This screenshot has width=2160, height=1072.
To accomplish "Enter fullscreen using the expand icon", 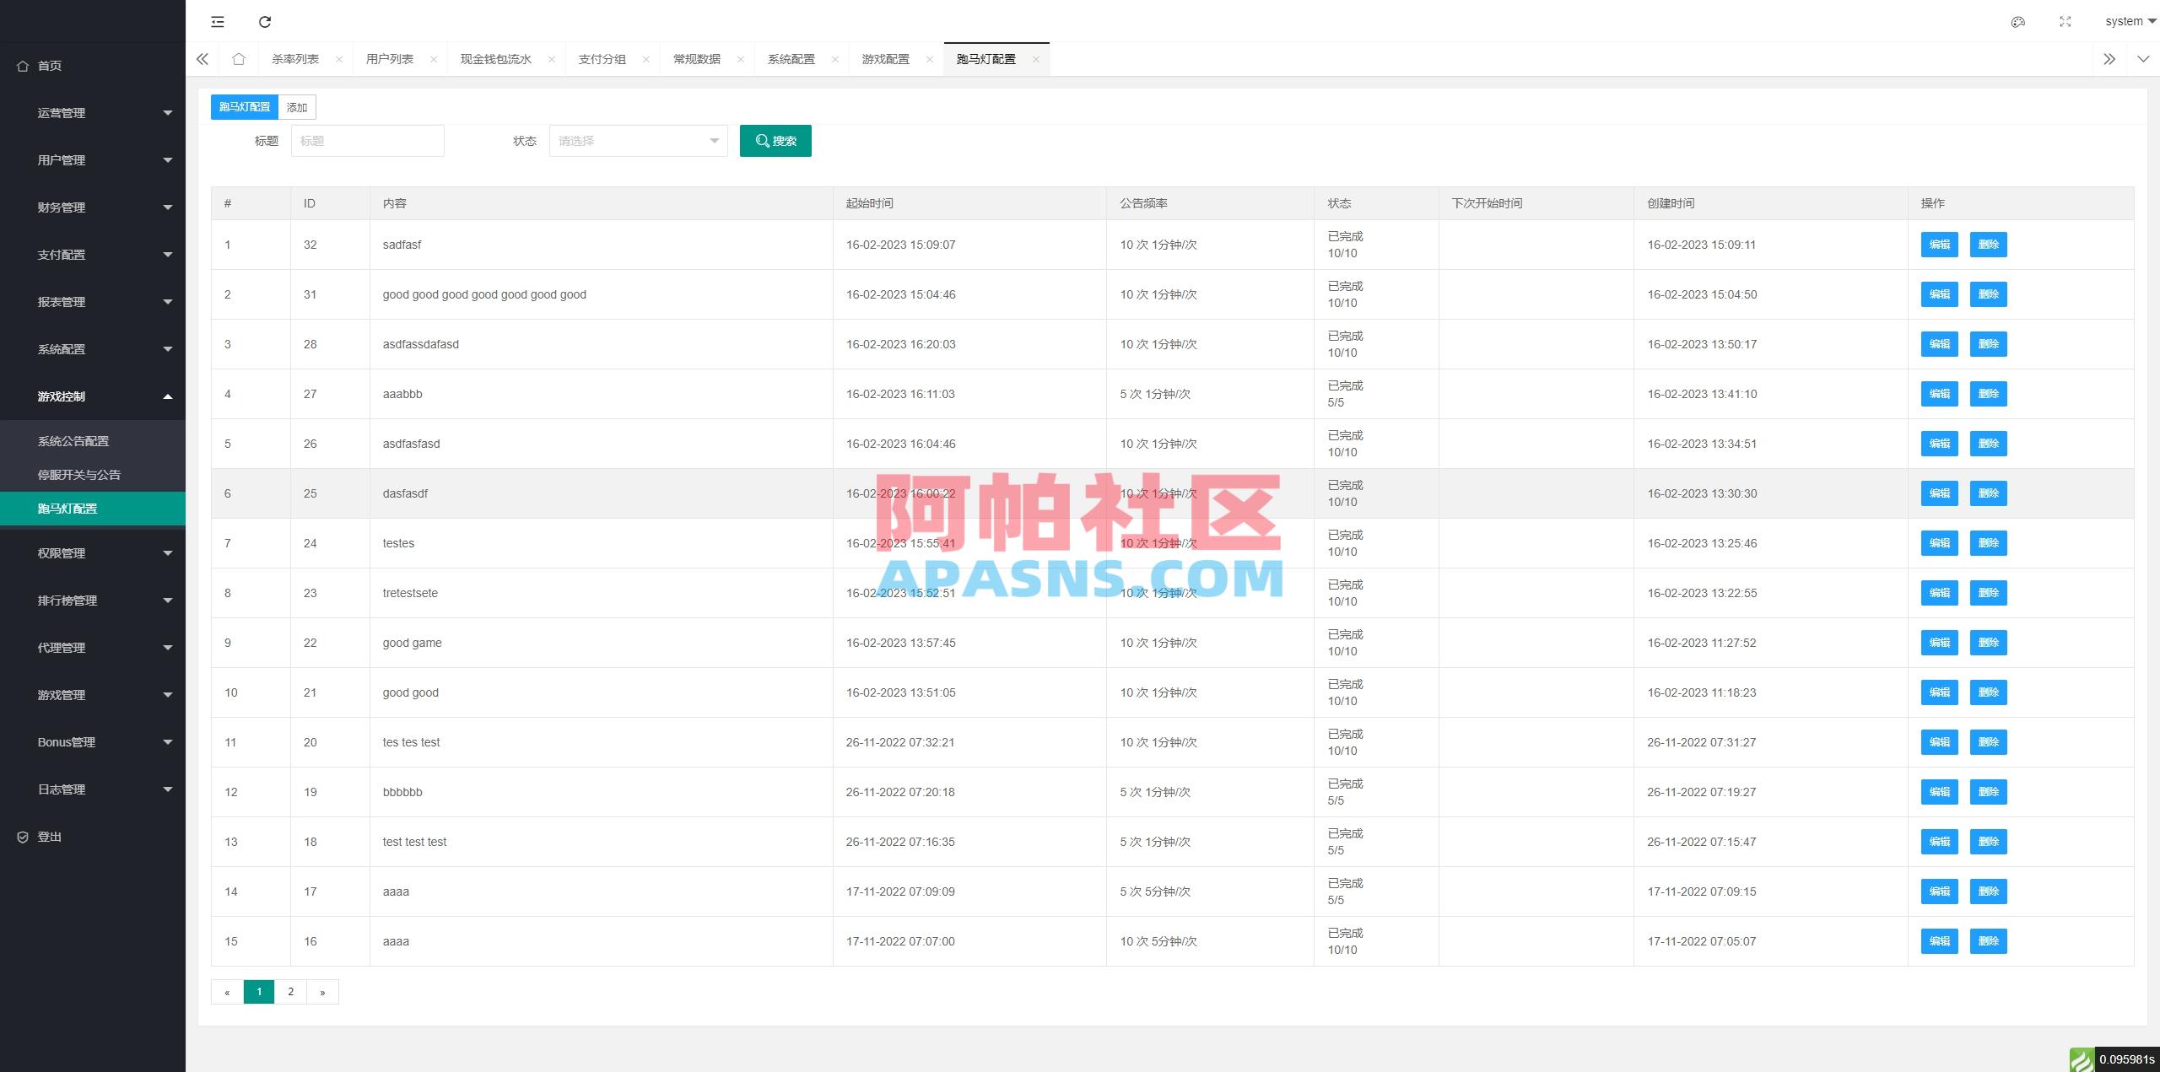I will [2065, 21].
